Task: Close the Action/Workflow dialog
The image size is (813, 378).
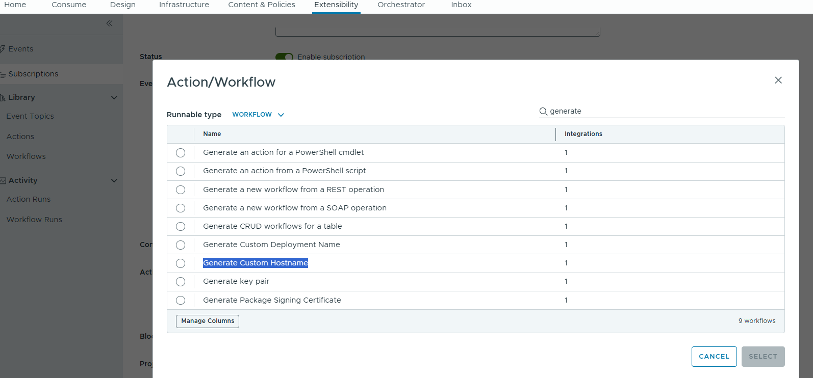Action: (778, 80)
